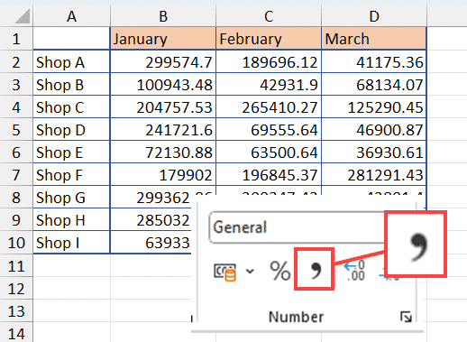Select row 7 header
The image size is (467, 342).
pos(16,175)
